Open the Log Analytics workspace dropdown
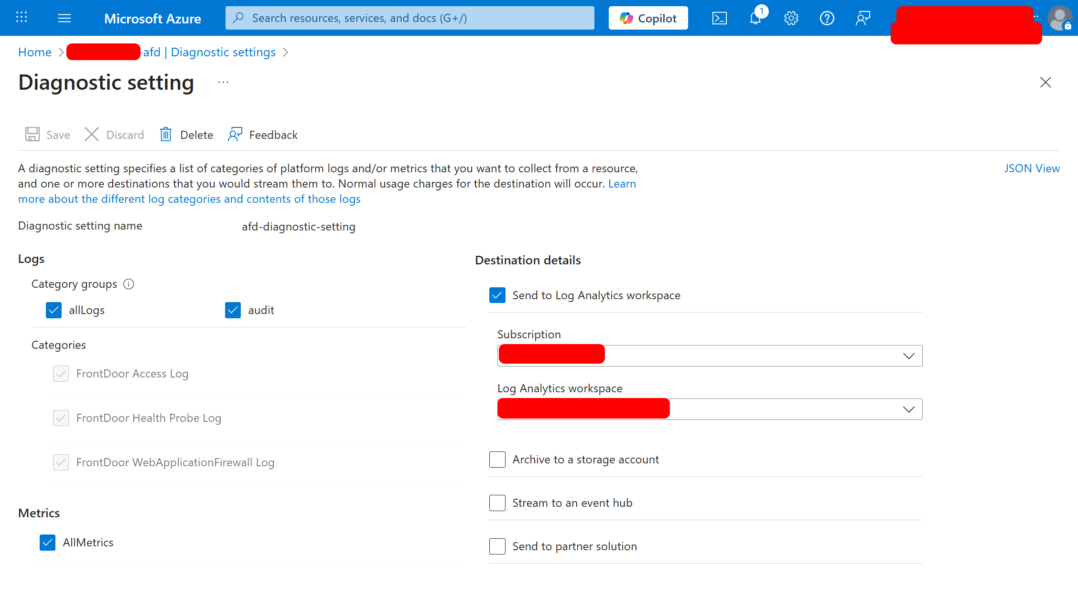The image size is (1078, 597). [x=907, y=408]
